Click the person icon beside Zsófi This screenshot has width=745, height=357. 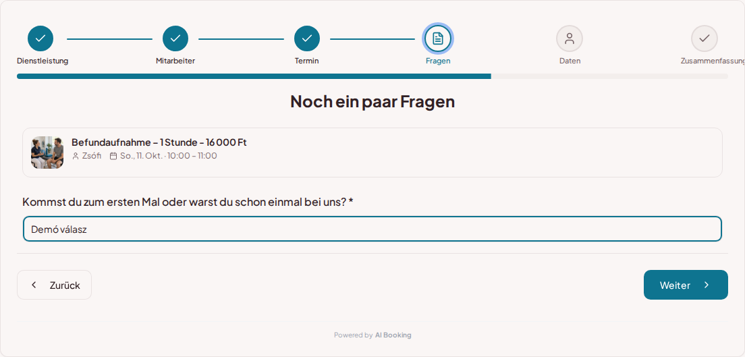pos(76,156)
